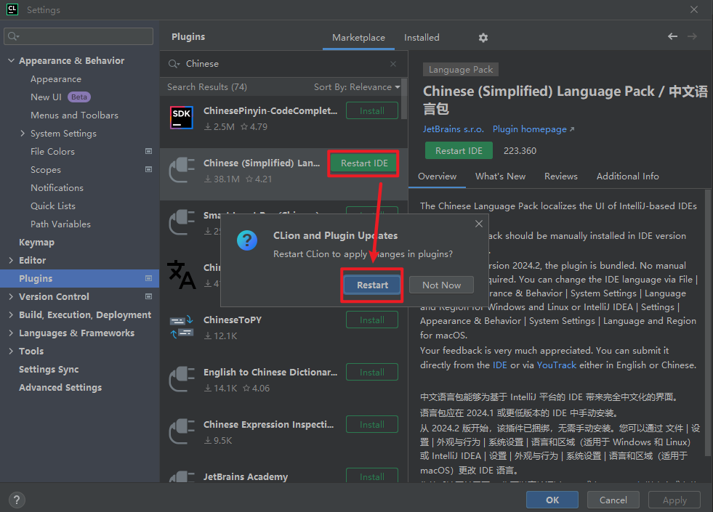
Task: Click the project-level icon next to Version Control
Action: tap(148, 296)
